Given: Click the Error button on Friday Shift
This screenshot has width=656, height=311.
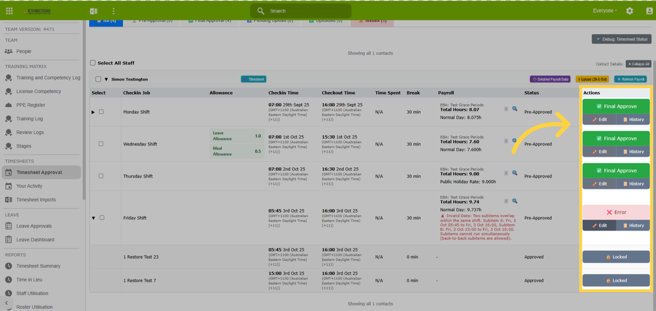Looking at the screenshot, I should tap(616, 212).
